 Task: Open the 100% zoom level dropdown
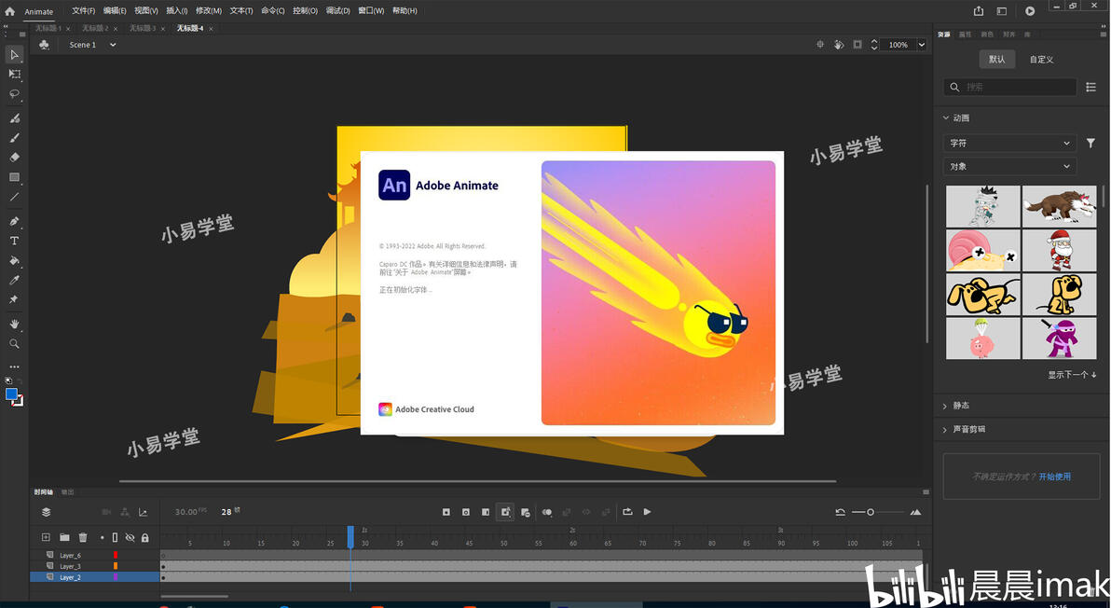tap(906, 45)
